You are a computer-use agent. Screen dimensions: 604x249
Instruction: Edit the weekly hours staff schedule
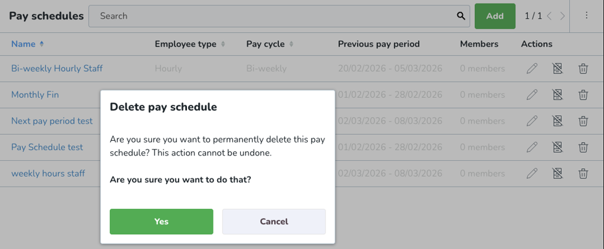[x=532, y=174]
